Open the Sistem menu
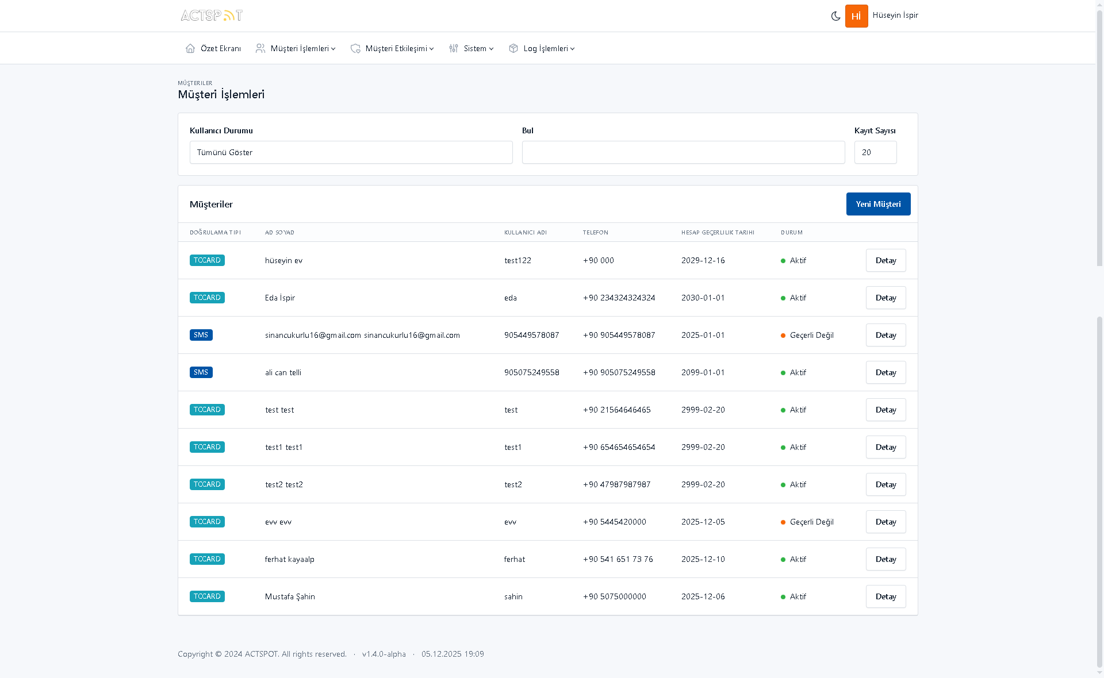The image size is (1104, 678). pyautogui.click(x=475, y=48)
